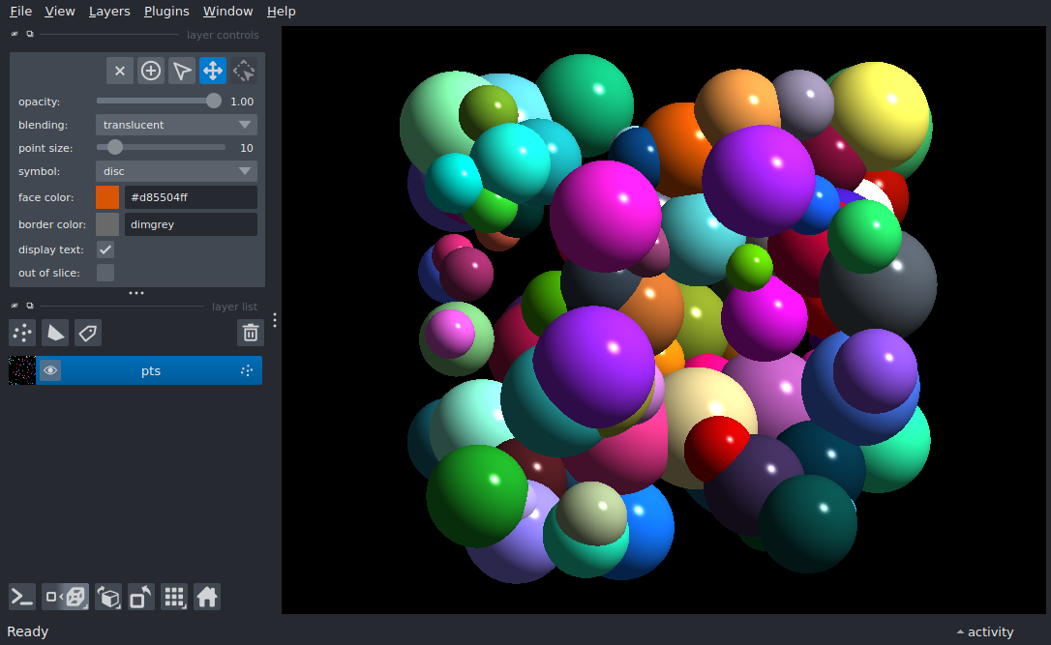Activate the add points tool
The height and width of the screenshot is (645, 1051).
pyautogui.click(x=151, y=71)
